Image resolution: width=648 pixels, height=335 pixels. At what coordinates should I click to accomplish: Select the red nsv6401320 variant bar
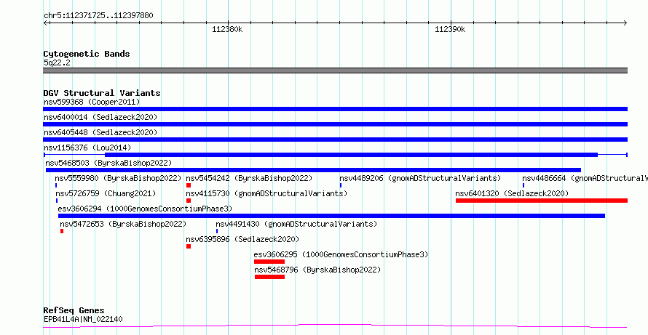tap(542, 201)
